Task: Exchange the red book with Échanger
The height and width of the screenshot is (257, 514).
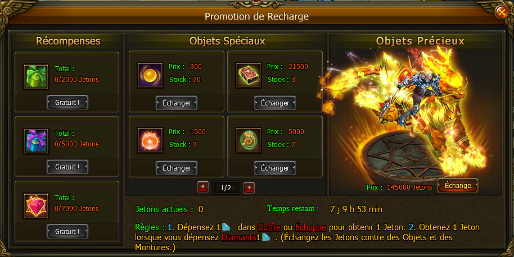Action: click(x=274, y=103)
